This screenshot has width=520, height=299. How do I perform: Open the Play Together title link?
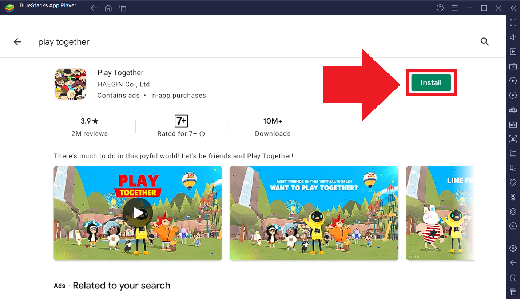pos(120,73)
